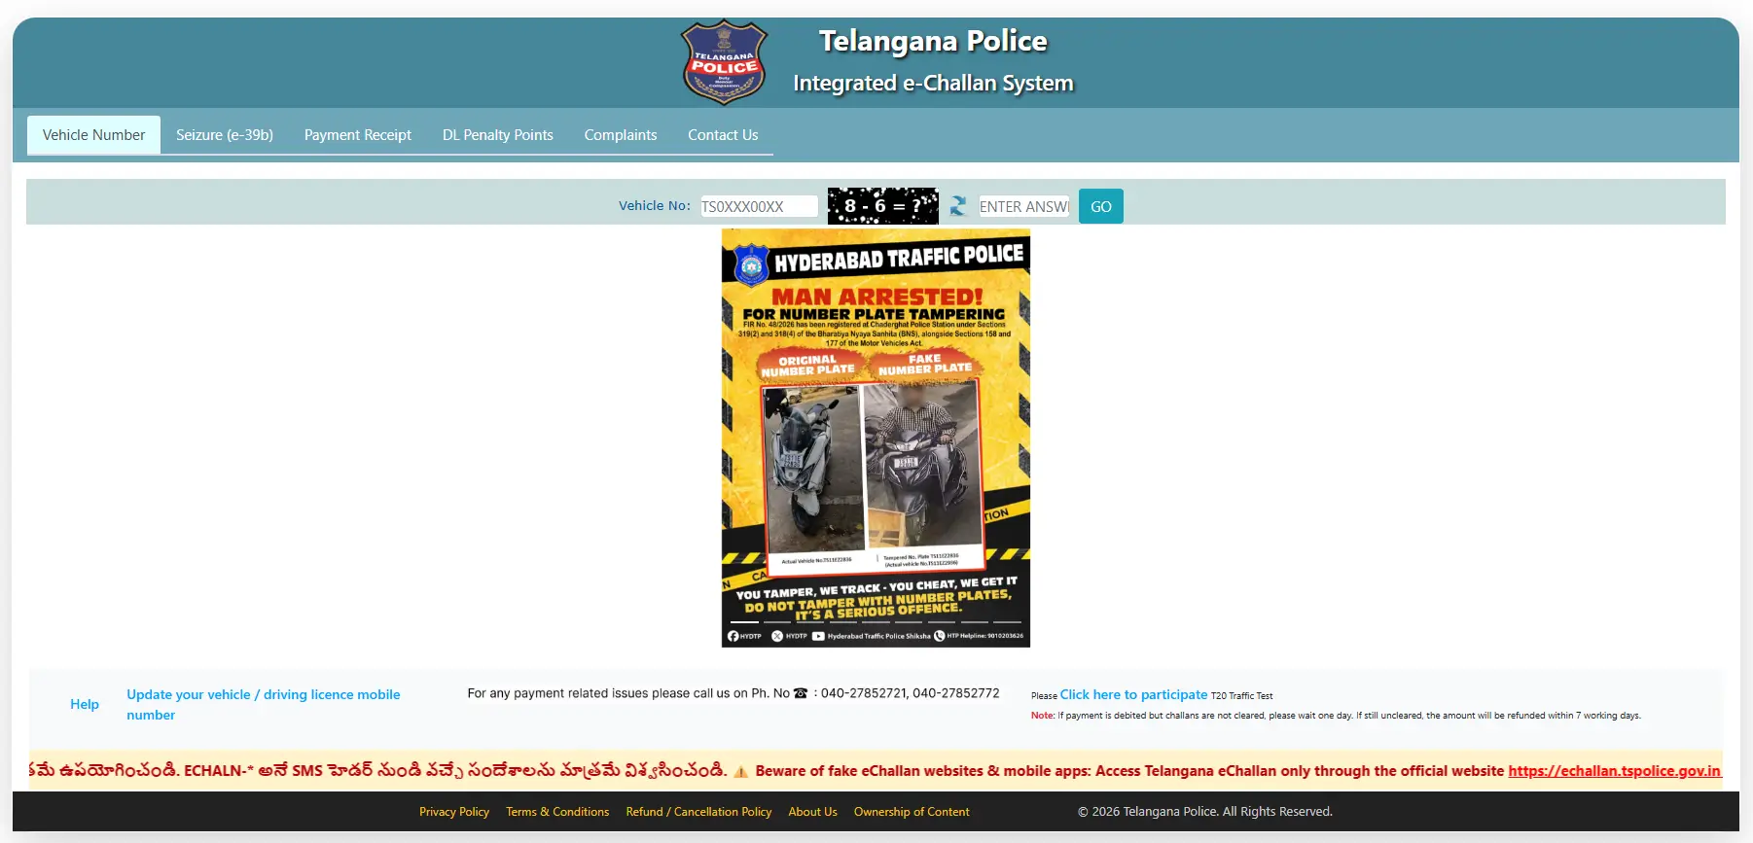Open the Vehicle Number tab
1753x843 pixels.
click(93, 135)
